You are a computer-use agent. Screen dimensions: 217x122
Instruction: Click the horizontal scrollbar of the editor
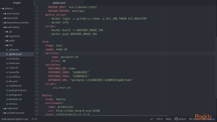(x=105, y=115)
